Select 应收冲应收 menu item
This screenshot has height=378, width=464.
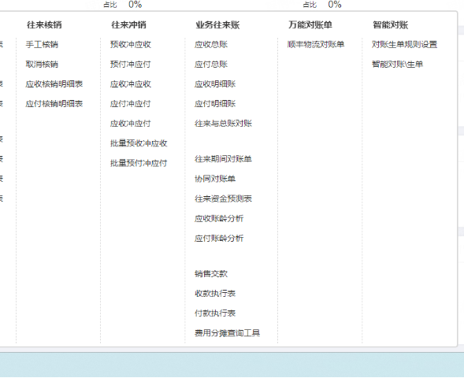click(x=131, y=84)
